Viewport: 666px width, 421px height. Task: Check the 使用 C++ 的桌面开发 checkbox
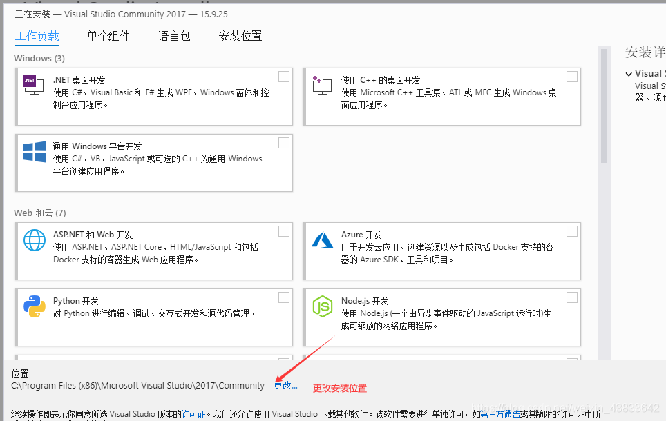tap(572, 77)
